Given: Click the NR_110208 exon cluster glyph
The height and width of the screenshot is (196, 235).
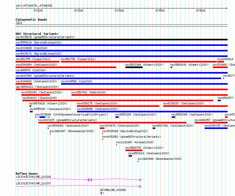Looking at the screenshot, I should click(x=89, y=180).
